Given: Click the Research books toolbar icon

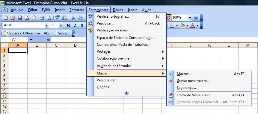Looking at the screenshot, I should pyautogui.click(x=65, y=18).
